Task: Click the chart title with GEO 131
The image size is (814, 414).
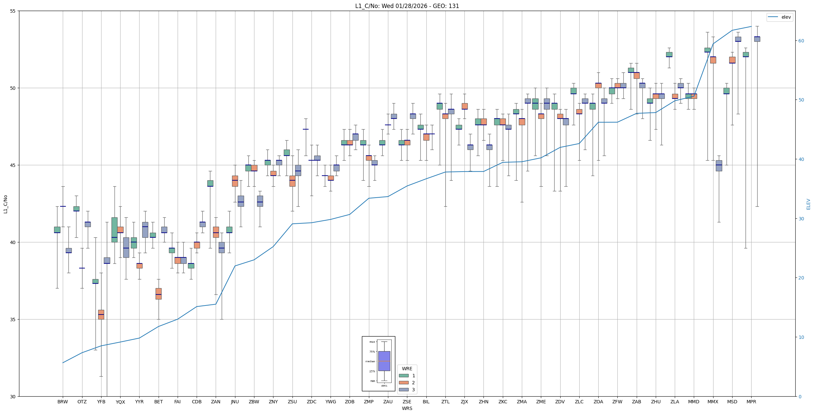Action: [407, 6]
